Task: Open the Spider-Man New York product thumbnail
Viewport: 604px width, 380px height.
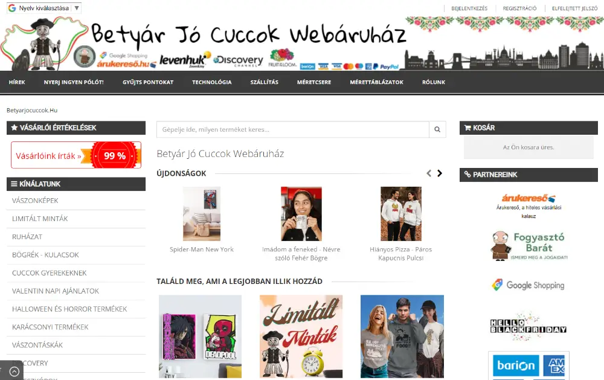Action: tap(202, 214)
